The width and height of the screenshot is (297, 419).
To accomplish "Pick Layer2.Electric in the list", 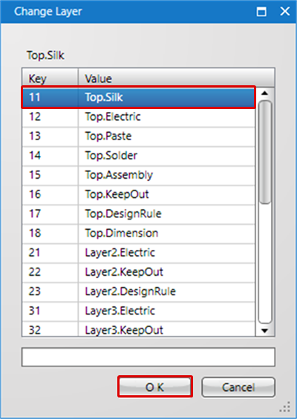I will click(x=139, y=253).
